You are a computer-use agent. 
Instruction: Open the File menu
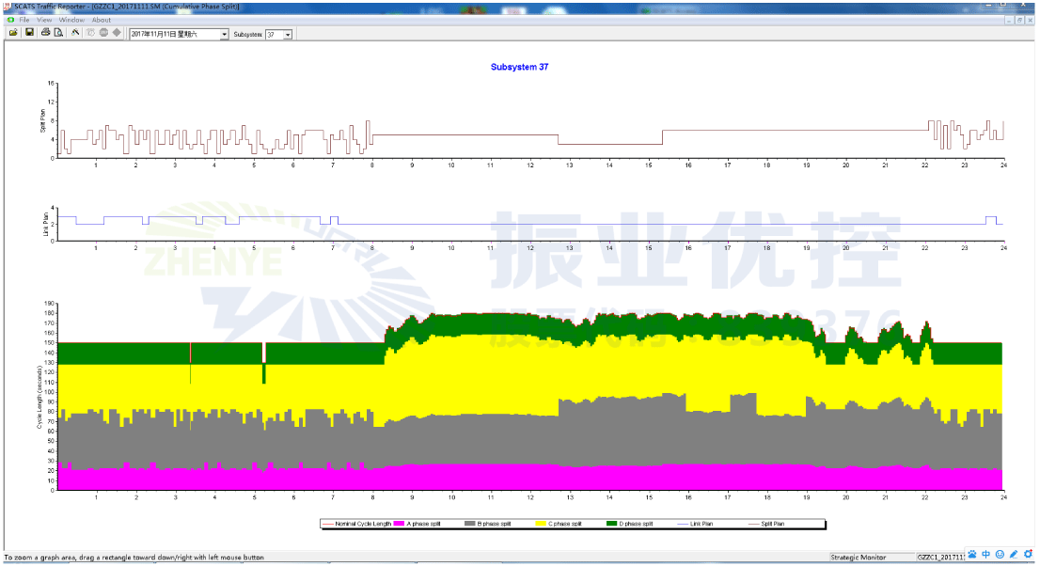coord(24,20)
